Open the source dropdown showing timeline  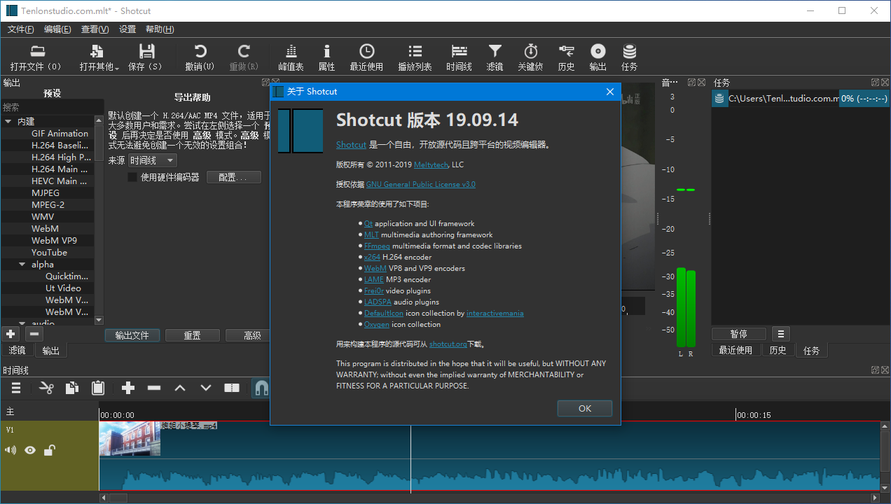click(152, 160)
